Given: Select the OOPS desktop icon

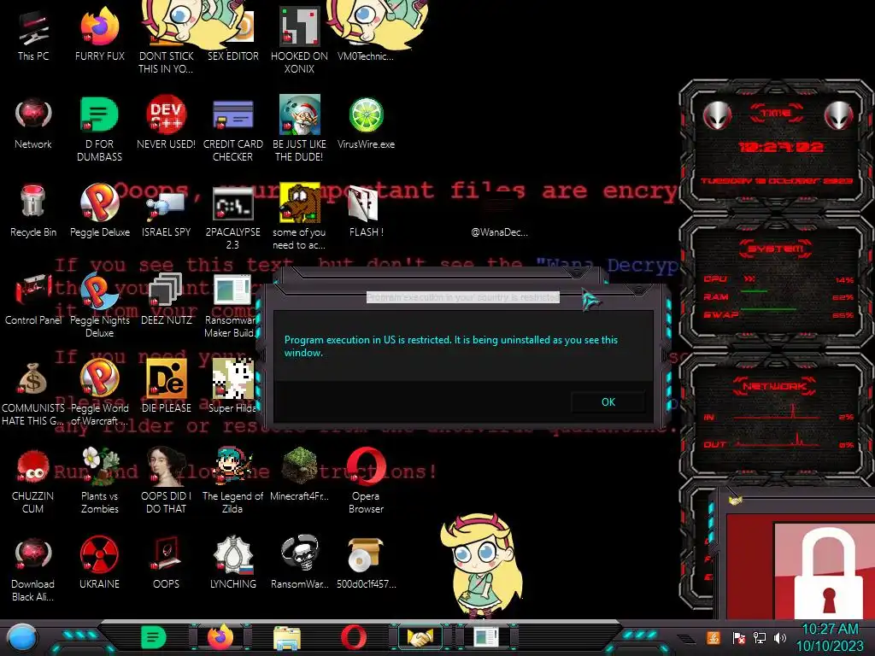Looking at the screenshot, I should [166, 564].
